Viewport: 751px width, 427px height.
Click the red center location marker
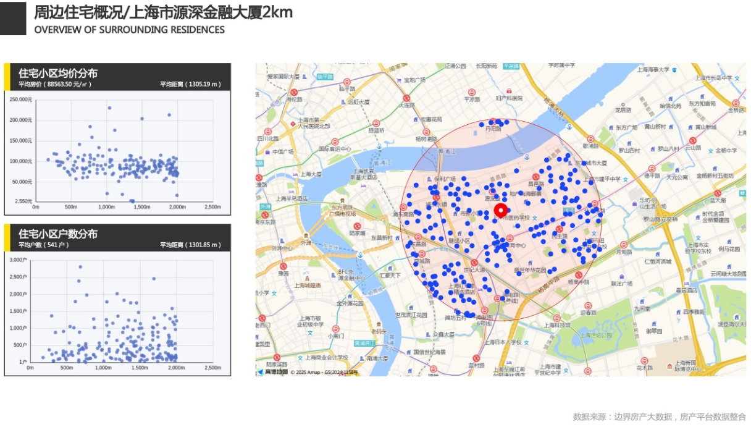click(x=501, y=209)
